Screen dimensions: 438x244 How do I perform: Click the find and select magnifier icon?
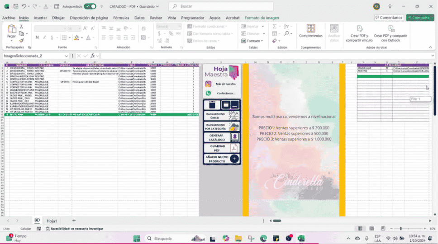coord(286,33)
